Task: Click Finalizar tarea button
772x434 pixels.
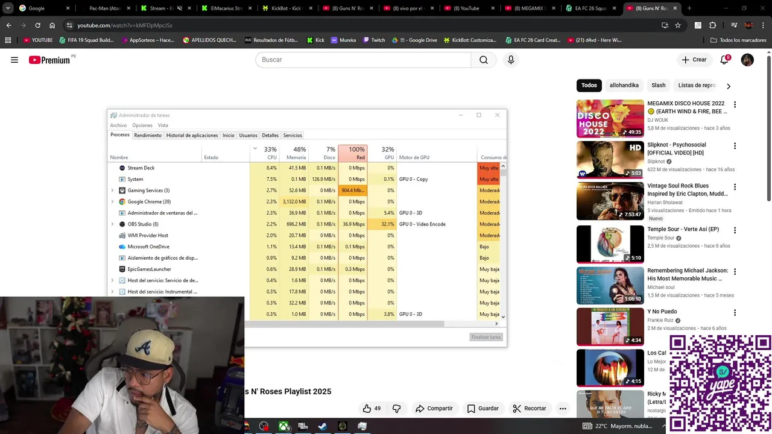Action: point(486,337)
